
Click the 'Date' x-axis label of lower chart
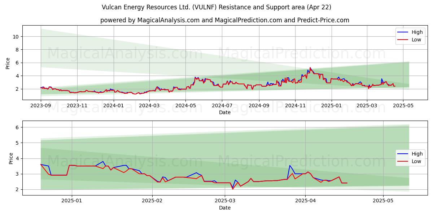point(224,208)
